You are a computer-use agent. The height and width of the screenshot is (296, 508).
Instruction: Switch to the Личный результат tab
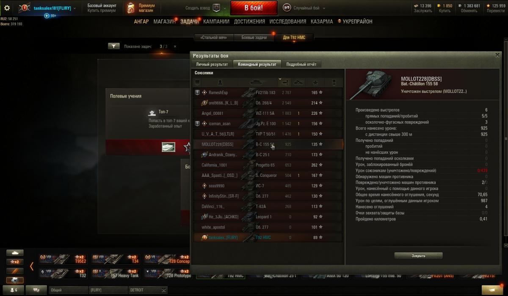pyautogui.click(x=212, y=64)
